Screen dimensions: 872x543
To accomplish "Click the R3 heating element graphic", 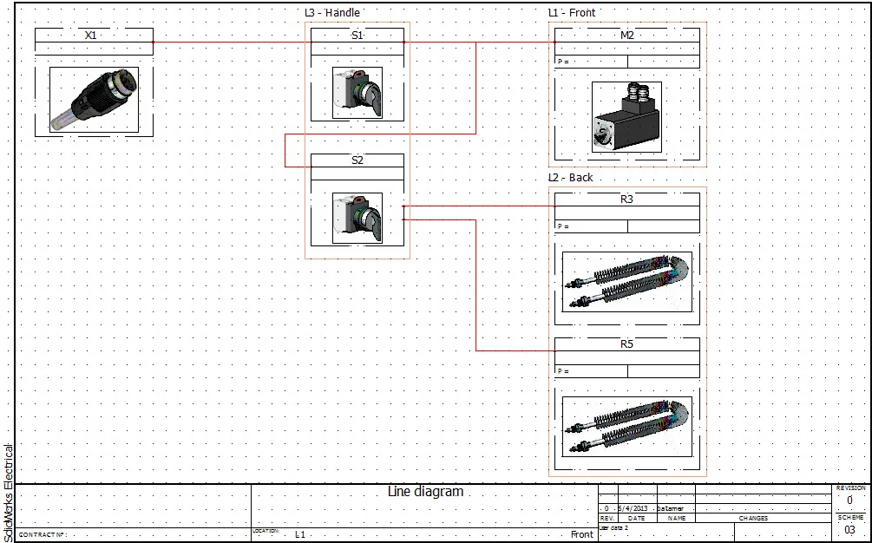I will coord(626,282).
